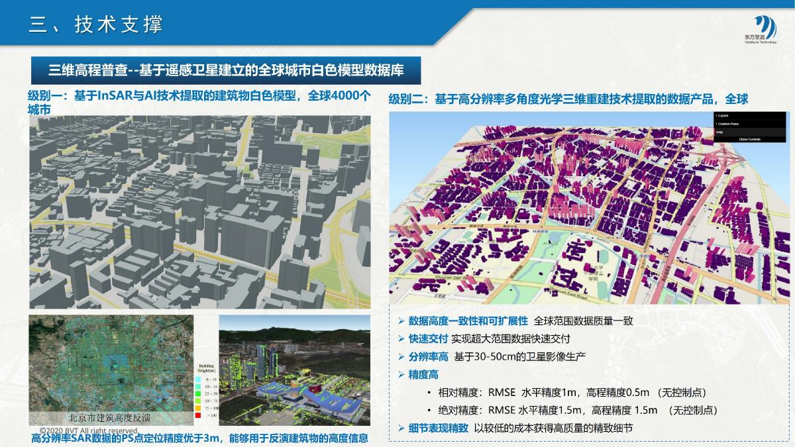
Task: Click the arrow bullet before 数据高度一致性和可扩展性
Action: point(400,321)
